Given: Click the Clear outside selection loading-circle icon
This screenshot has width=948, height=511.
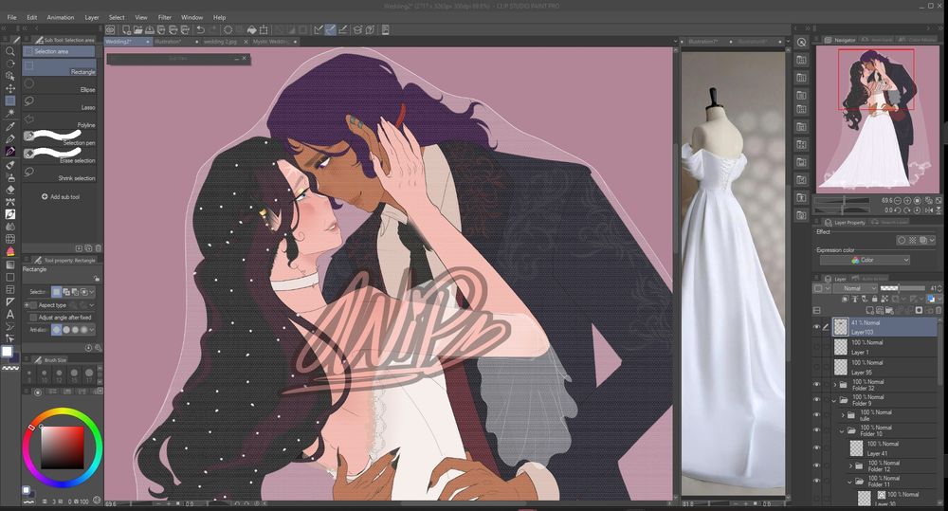Looking at the screenshot, I should click(x=228, y=29).
